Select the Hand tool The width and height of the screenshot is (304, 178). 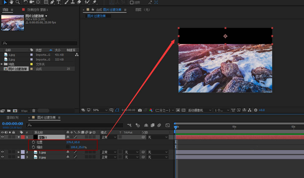(x=12, y=2)
